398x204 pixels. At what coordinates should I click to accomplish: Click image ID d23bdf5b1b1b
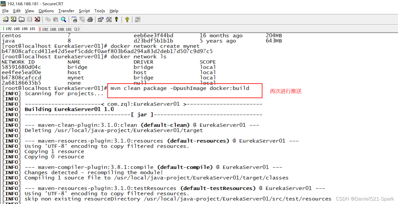click(153, 41)
